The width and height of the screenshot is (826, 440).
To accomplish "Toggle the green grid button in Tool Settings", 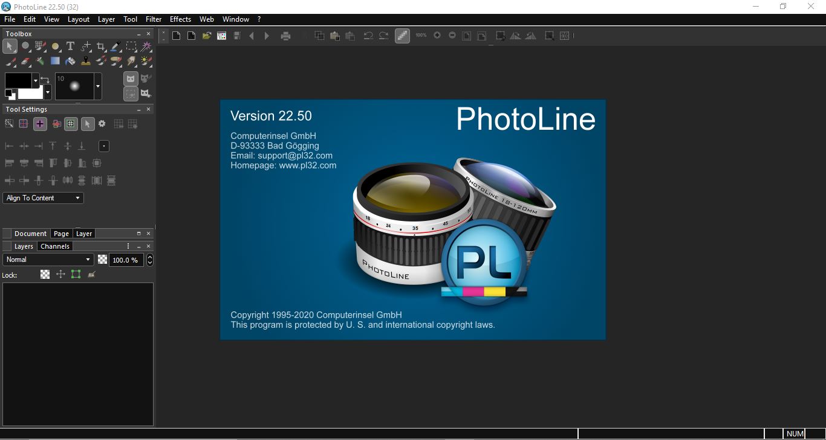I will click(71, 124).
